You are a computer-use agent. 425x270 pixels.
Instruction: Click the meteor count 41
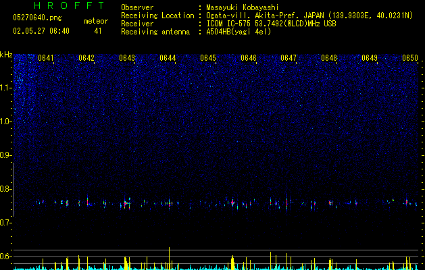coord(98,31)
